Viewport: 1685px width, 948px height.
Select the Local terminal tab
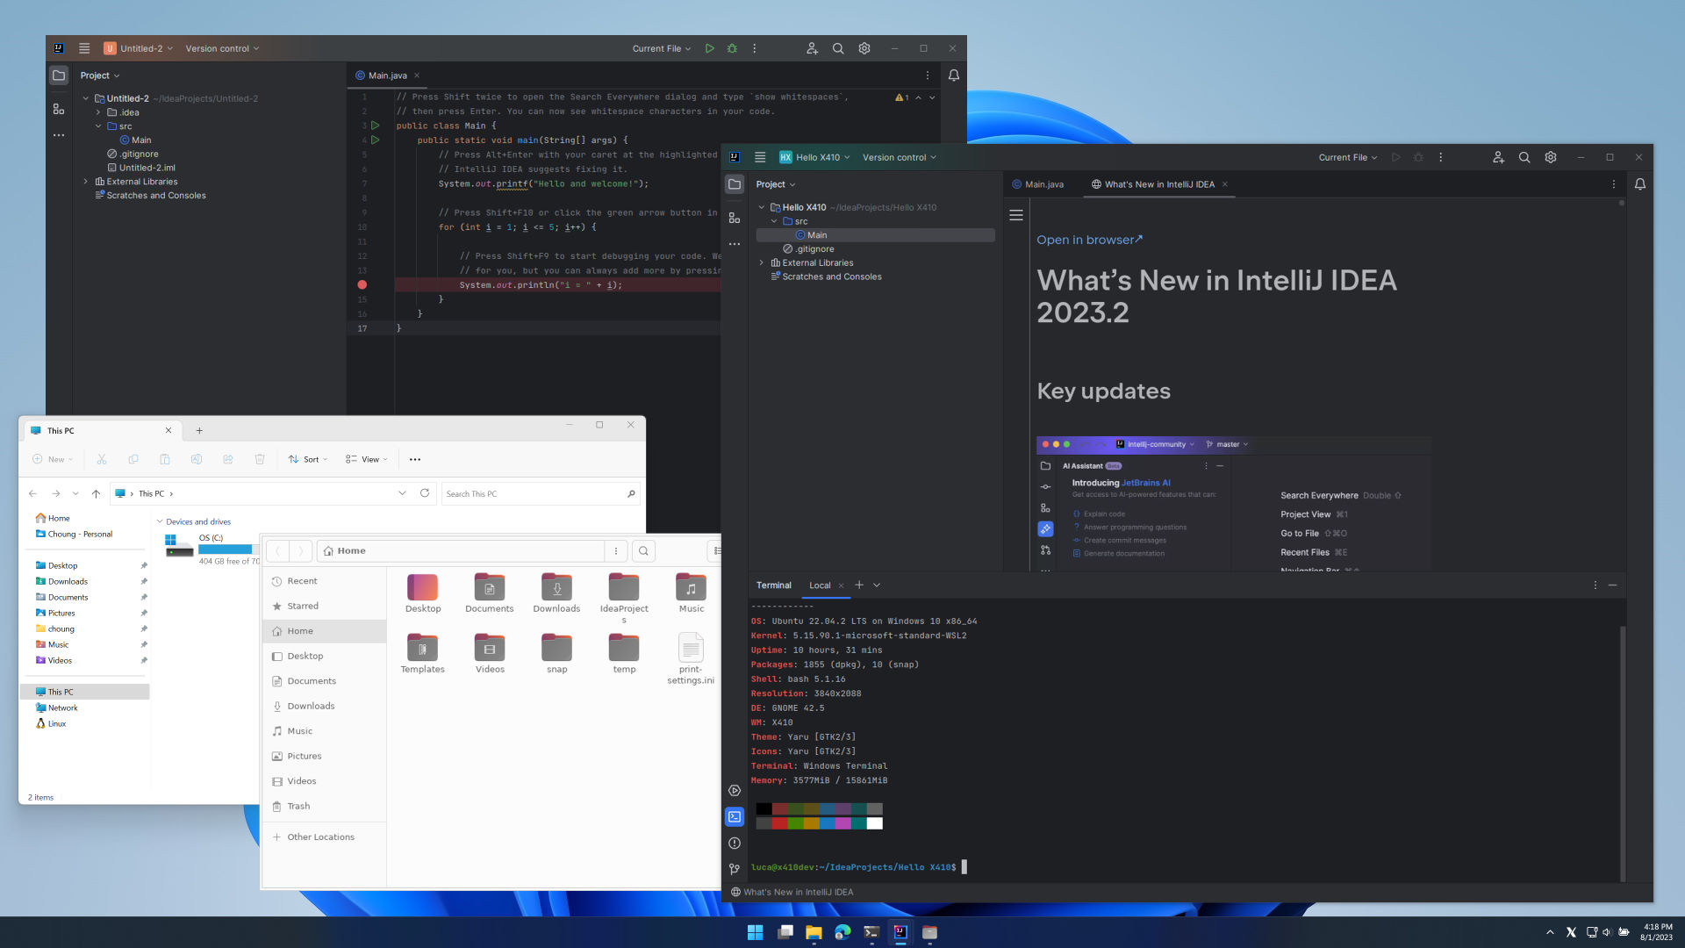click(820, 585)
